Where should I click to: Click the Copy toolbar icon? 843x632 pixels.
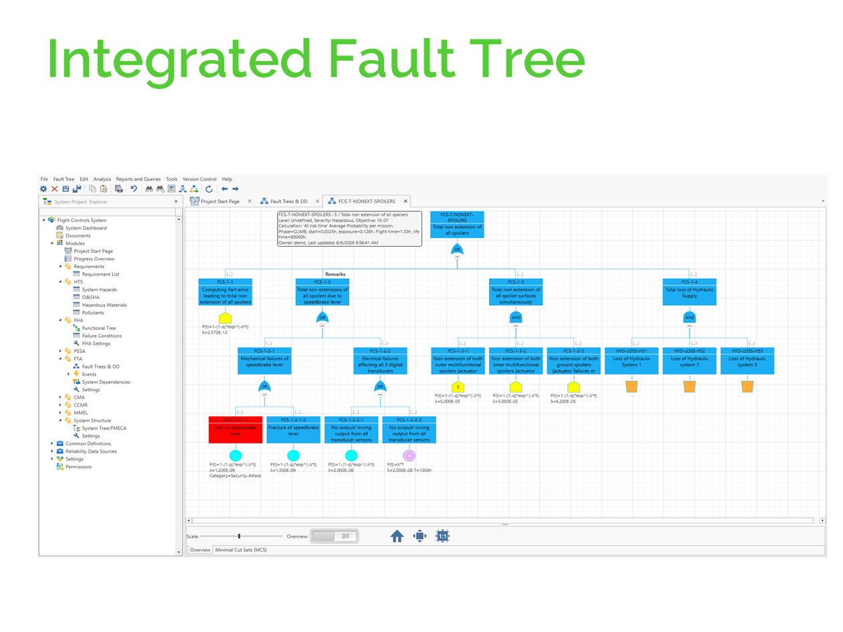coord(92,189)
